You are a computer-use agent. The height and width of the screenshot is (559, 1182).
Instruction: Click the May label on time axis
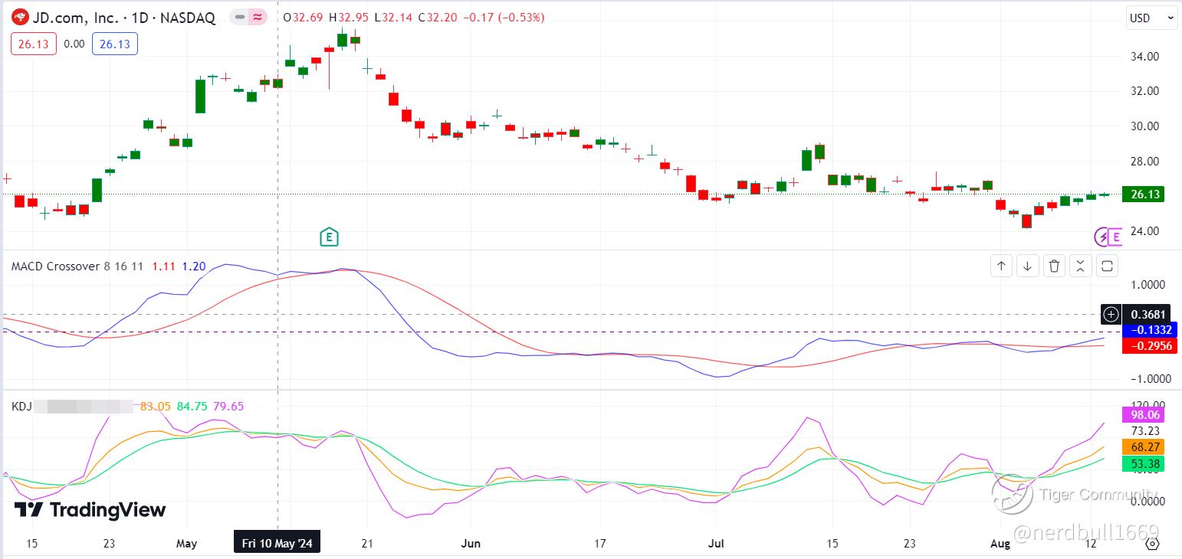click(186, 544)
